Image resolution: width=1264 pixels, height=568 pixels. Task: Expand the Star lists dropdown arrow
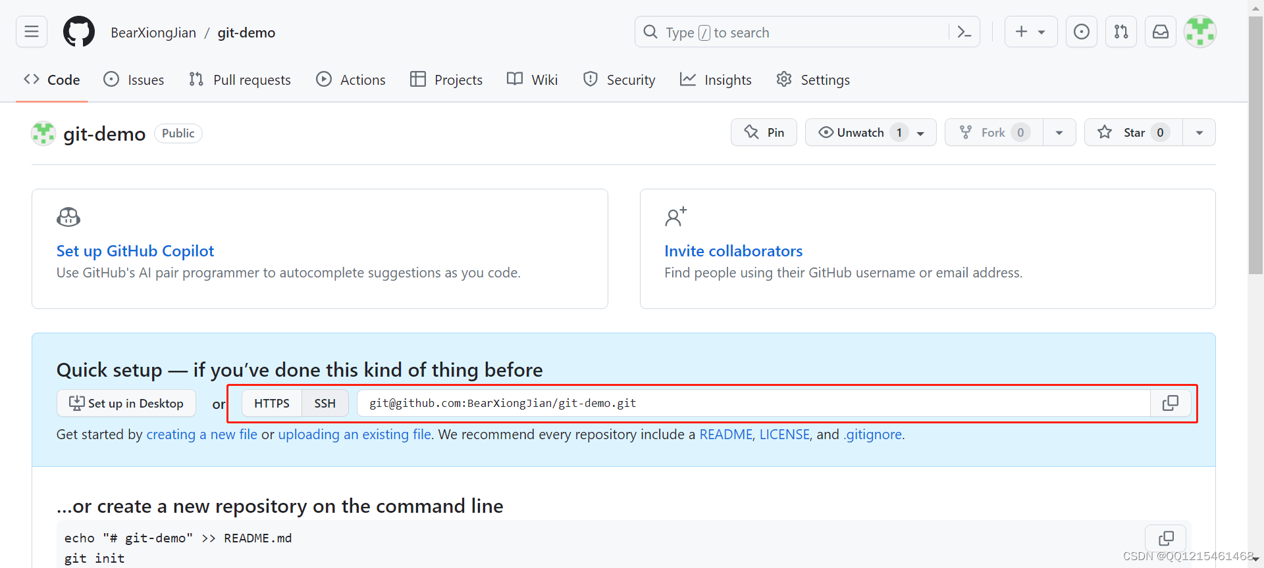(1199, 133)
